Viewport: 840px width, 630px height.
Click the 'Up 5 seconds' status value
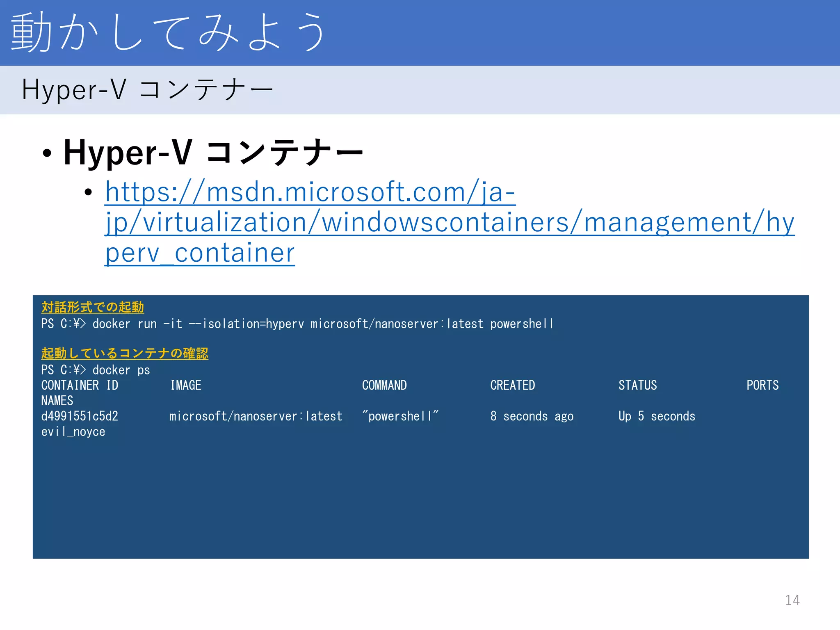pos(657,416)
